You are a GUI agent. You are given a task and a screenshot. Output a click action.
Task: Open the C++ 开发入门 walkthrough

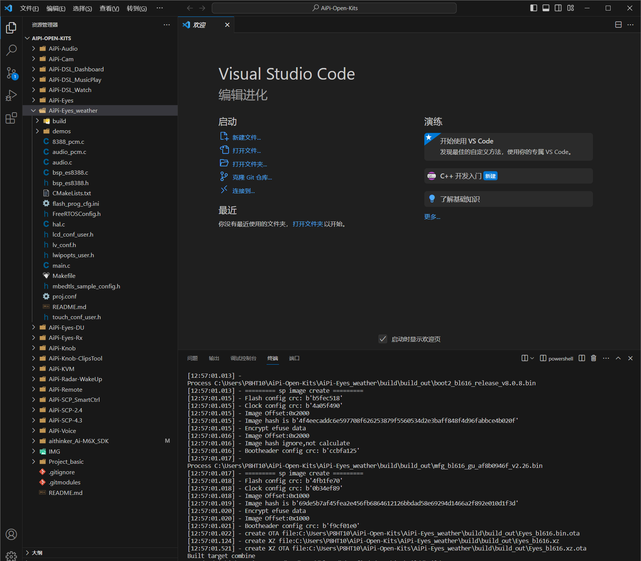pyautogui.click(x=508, y=176)
